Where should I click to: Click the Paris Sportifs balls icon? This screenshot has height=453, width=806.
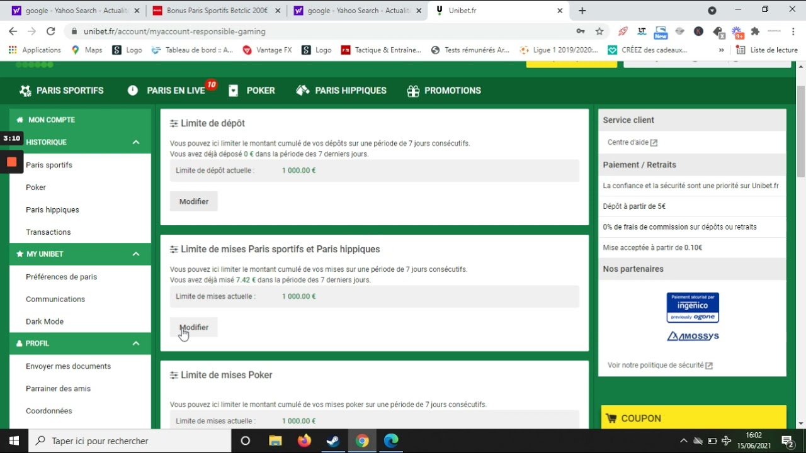pos(25,91)
